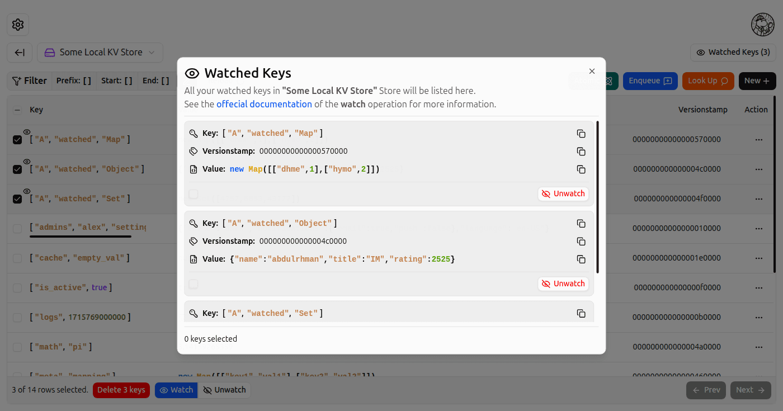Tick the checkbox in the Map watched card
The image size is (783, 411).
(194, 194)
